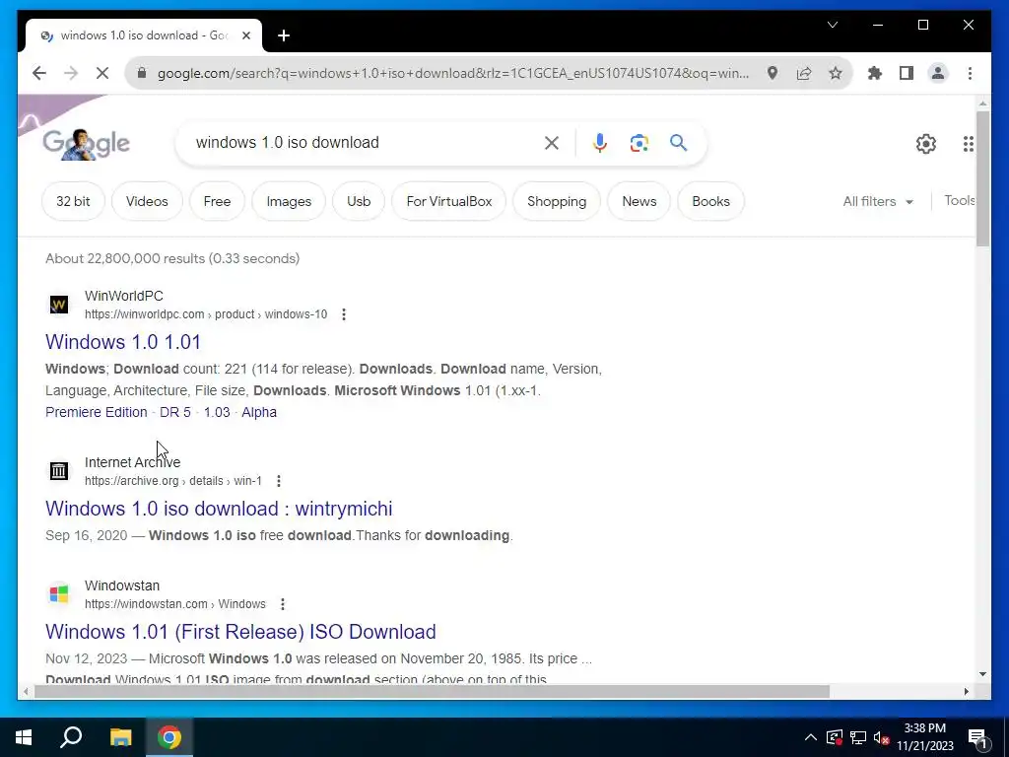The image size is (1009, 757).
Task: Open options for the Windowstan result
Action: [x=283, y=604]
